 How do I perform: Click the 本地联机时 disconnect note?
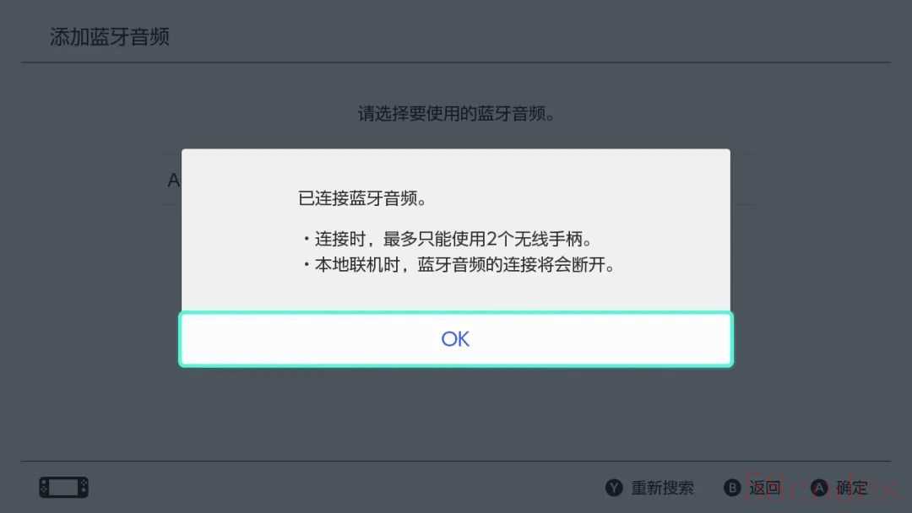click(459, 265)
